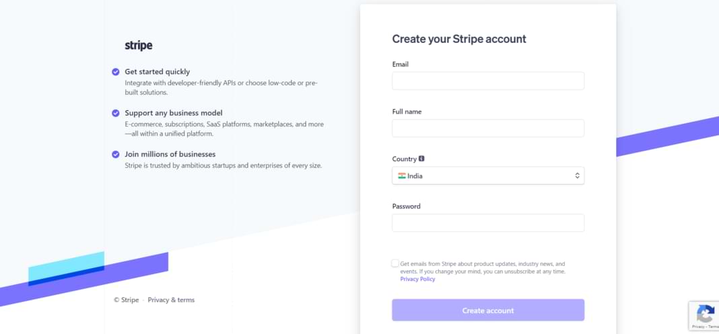Click the Country info icon
719x334 pixels.
421,159
